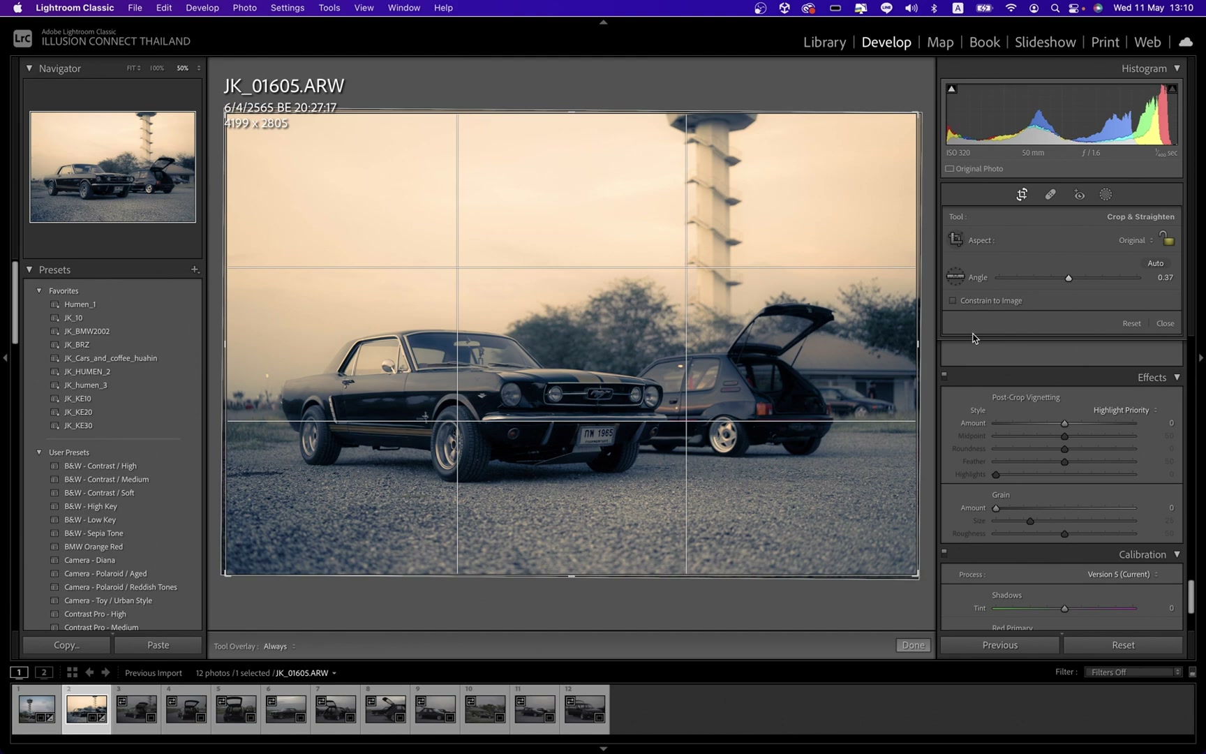The height and width of the screenshot is (754, 1206).
Task: Switch to Slideshow module
Action: click(x=1045, y=42)
